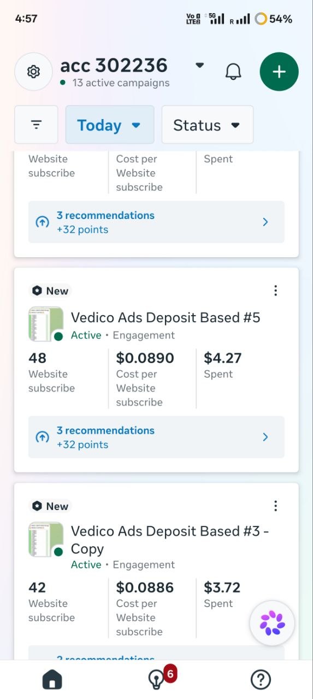This screenshot has width=313, height=699.
Task: Open 3 recommendations banner under Deposit Based #5
Action: (156, 437)
